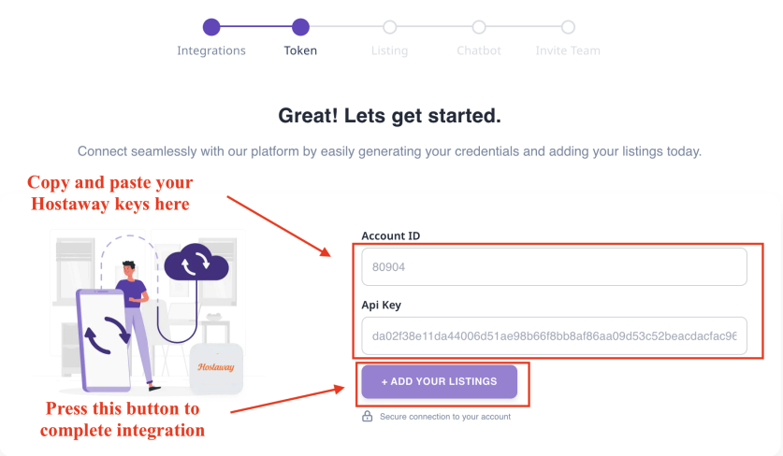
Task: Click the padlock secure connection icon
Action: pos(367,416)
